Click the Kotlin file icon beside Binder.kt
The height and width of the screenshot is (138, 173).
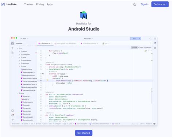pyautogui.click(x=22, y=96)
